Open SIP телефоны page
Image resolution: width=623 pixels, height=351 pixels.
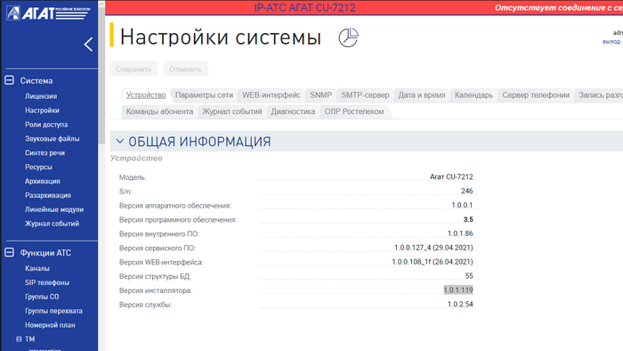click(47, 282)
